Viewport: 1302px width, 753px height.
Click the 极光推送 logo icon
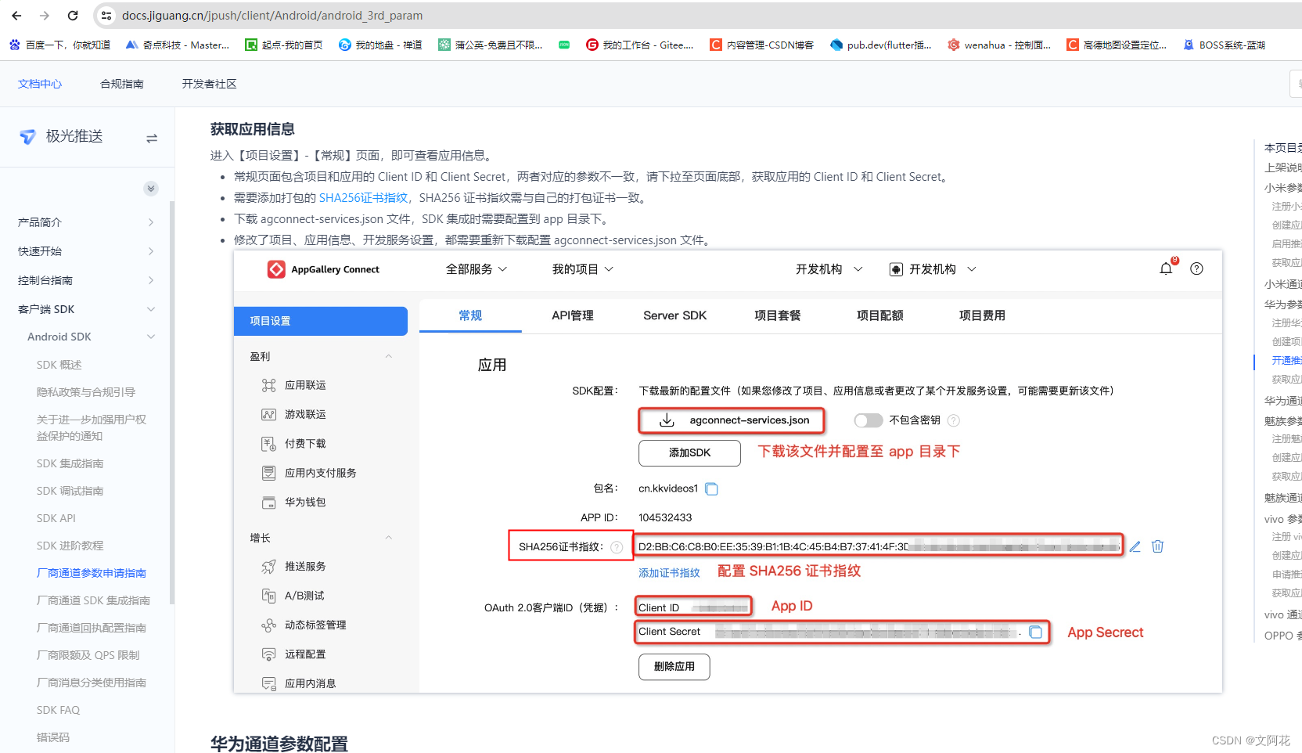point(28,137)
